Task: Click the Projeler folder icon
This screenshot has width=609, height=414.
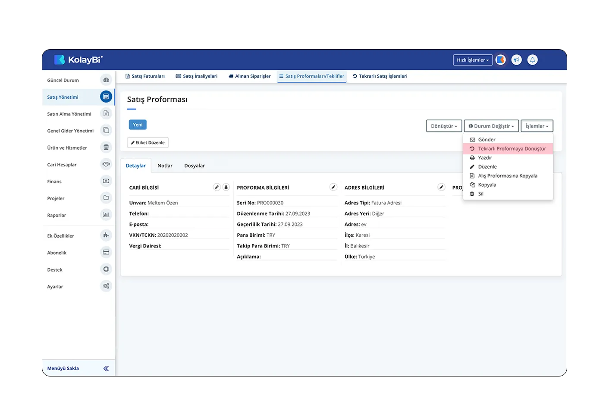Action: click(x=106, y=198)
